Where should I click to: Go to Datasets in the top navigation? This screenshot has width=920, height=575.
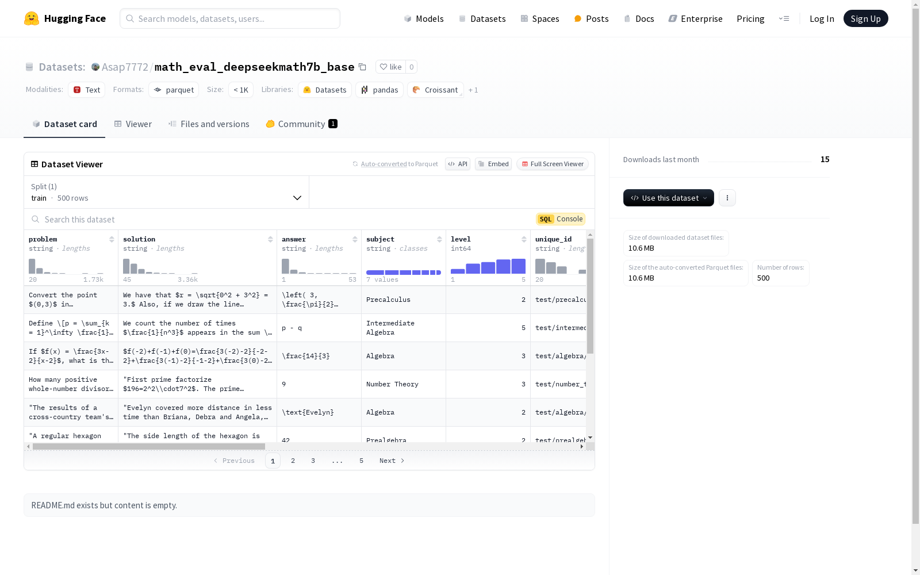pyautogui.click(x=482, y=18)
